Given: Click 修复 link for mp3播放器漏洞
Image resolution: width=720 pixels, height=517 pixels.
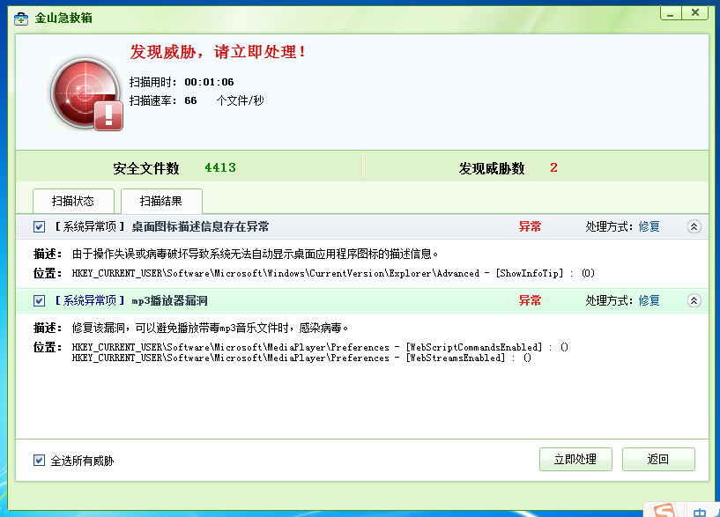Looking at the screenshot, I should pyautogui.click(x=649, y=300).
